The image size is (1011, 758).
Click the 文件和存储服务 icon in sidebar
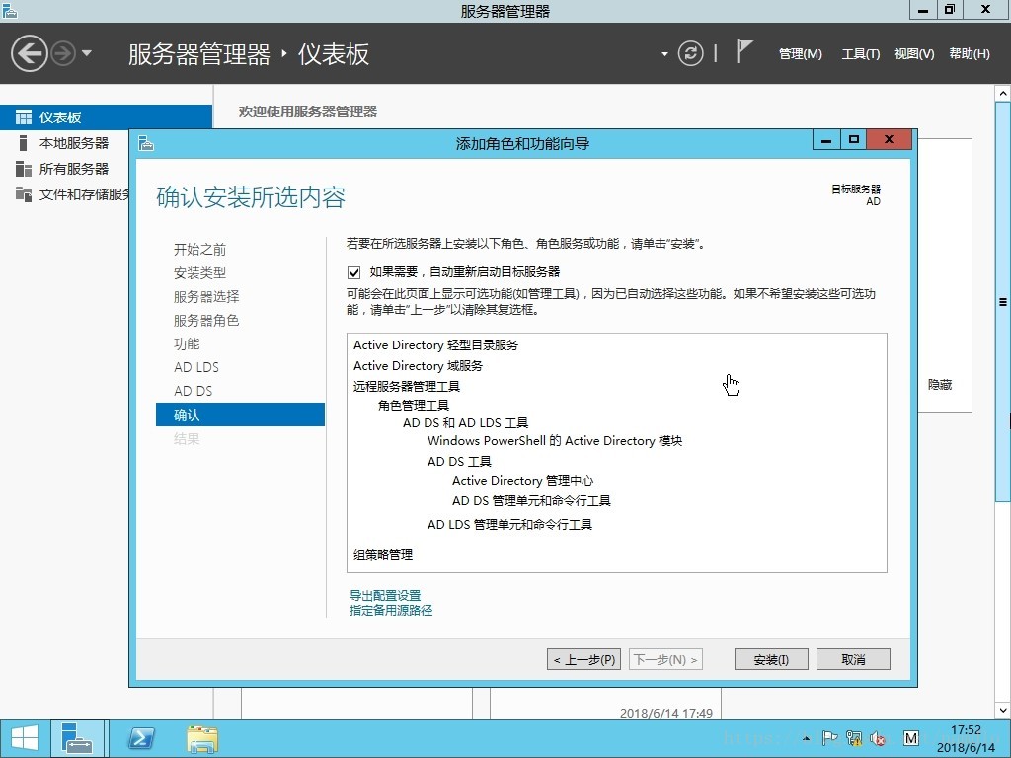tap(24, 194)
